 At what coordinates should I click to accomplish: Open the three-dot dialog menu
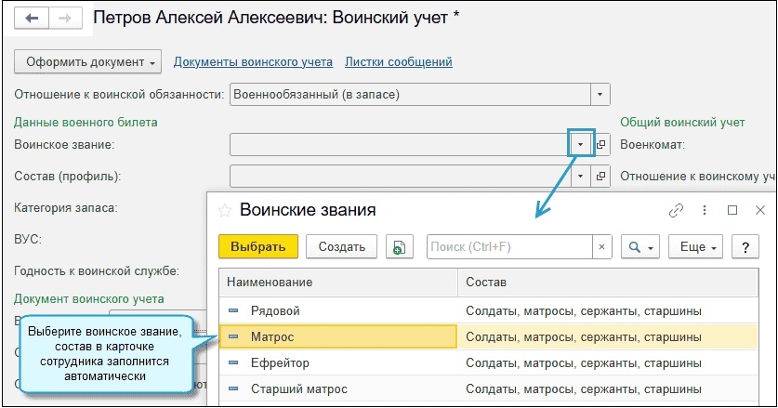coord(705,211)
